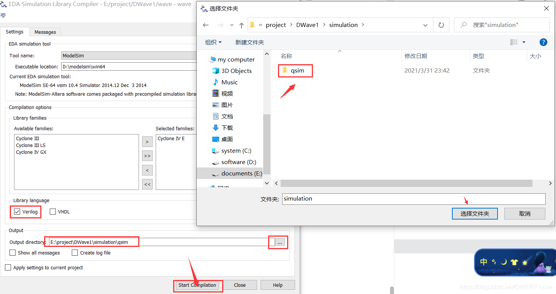Go back in folder dialog navigation
Viewport: 556px width, 294px height.
pyautogui.click(x=206, y=25)
